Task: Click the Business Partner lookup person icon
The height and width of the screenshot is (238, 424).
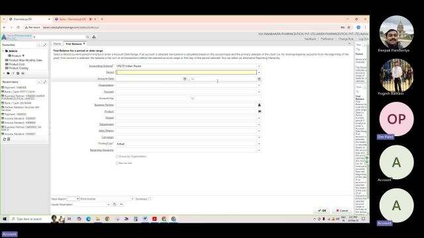Action: click(x=259, y=105)
